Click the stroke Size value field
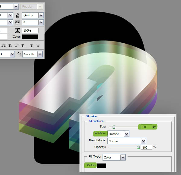 [146, 127]
